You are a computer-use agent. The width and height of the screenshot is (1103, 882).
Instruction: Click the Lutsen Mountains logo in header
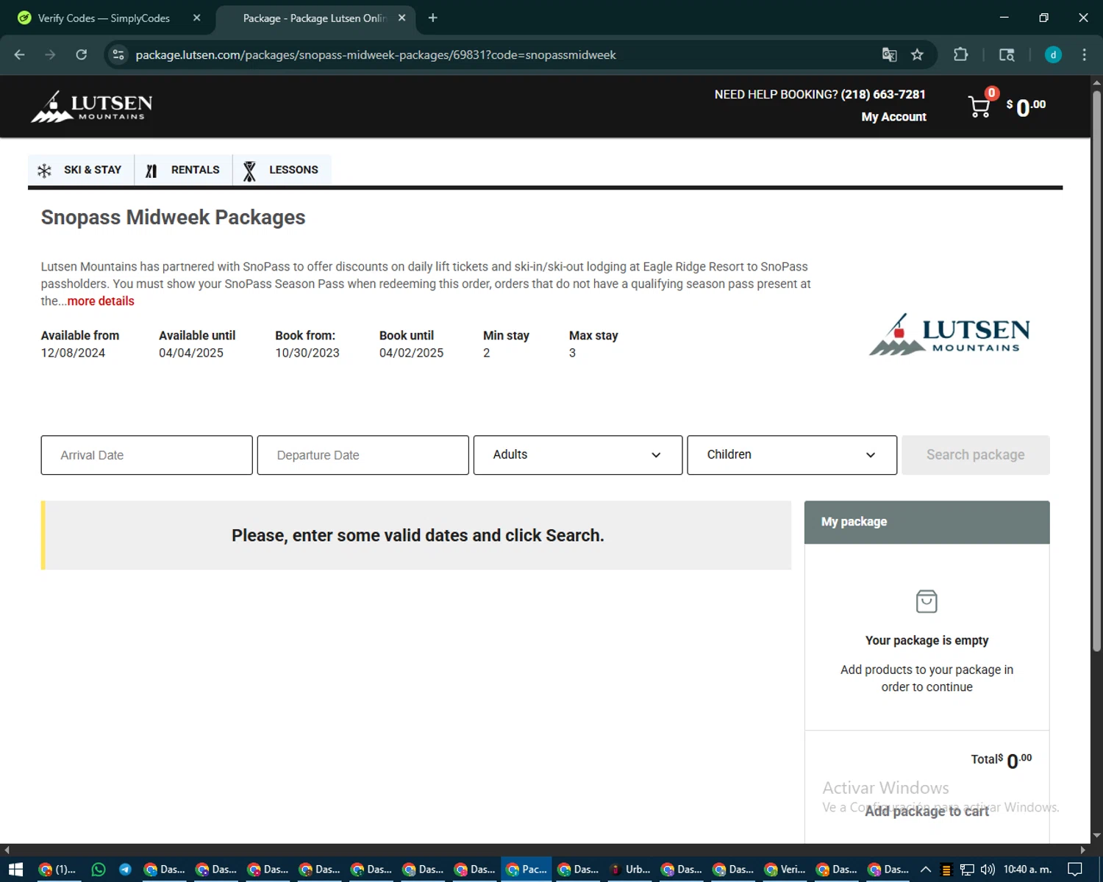pos(92,107)
